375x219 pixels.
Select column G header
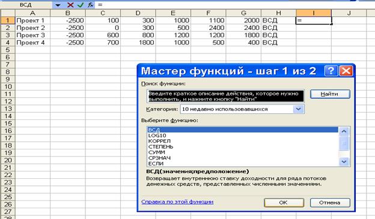[x=244, y=13]
